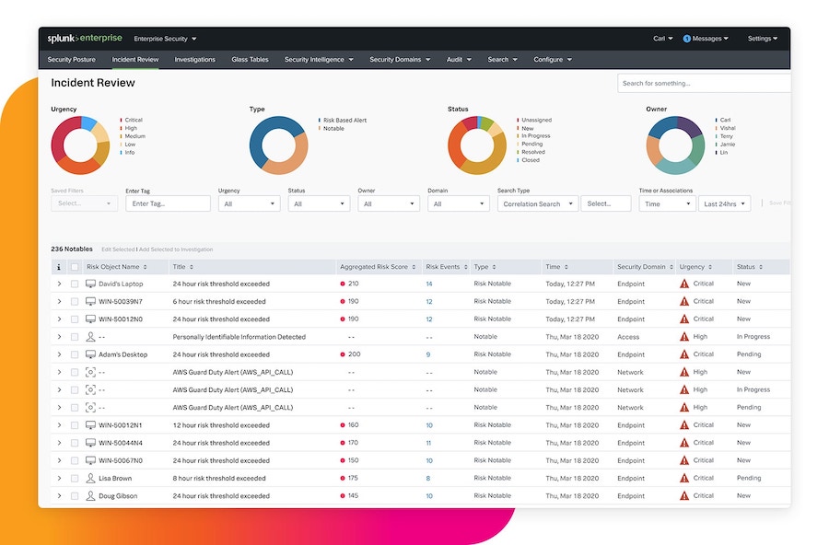Image resolution: width=829 pixels, height=545 pixels.
Task: Expand the David's Laptop row details
Action: (59, 284)
